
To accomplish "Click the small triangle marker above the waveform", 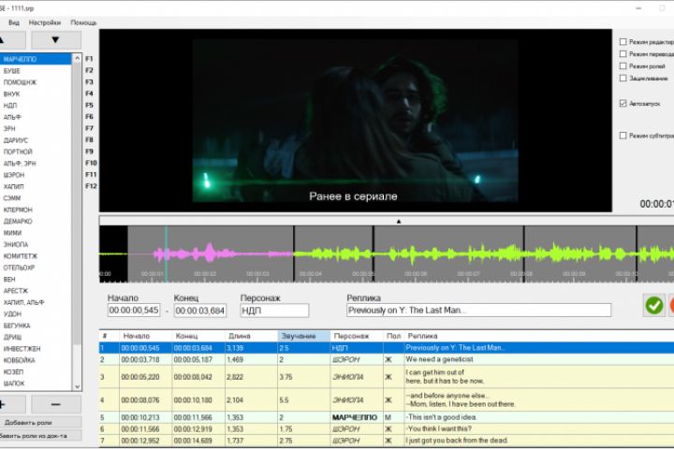I will pyautogui.click(x=398, y=222).
